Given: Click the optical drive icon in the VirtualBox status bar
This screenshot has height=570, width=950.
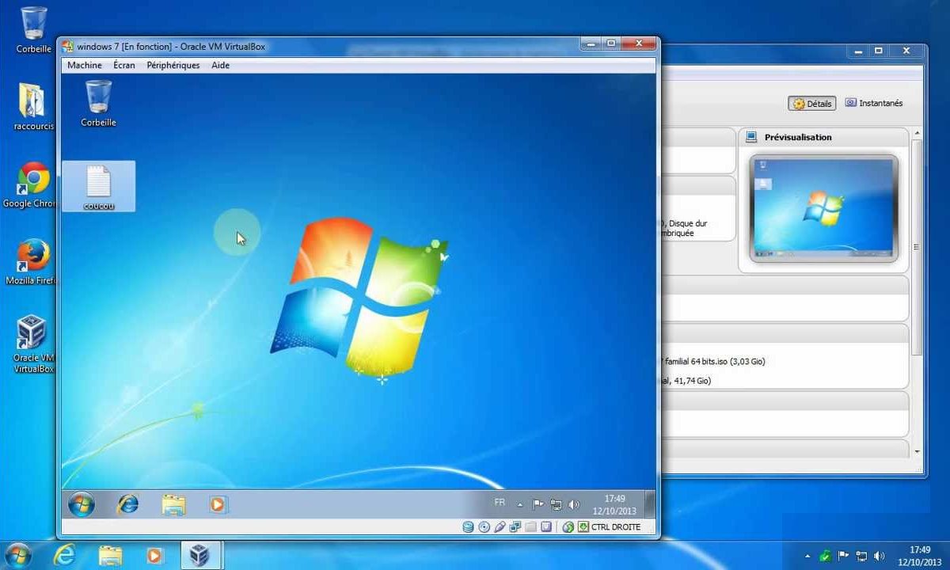Looking at the screenshot, I should [x=484, y=526].
